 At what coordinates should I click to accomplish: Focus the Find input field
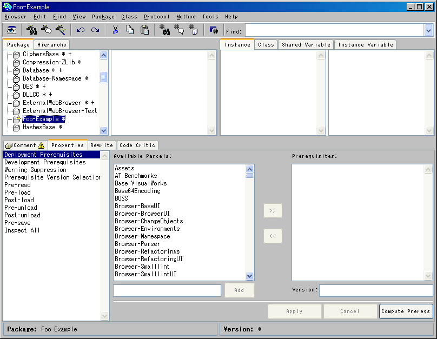335,30
